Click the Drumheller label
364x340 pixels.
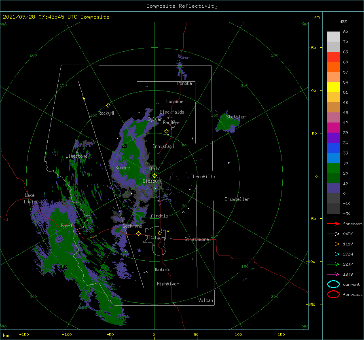[237, 199]
